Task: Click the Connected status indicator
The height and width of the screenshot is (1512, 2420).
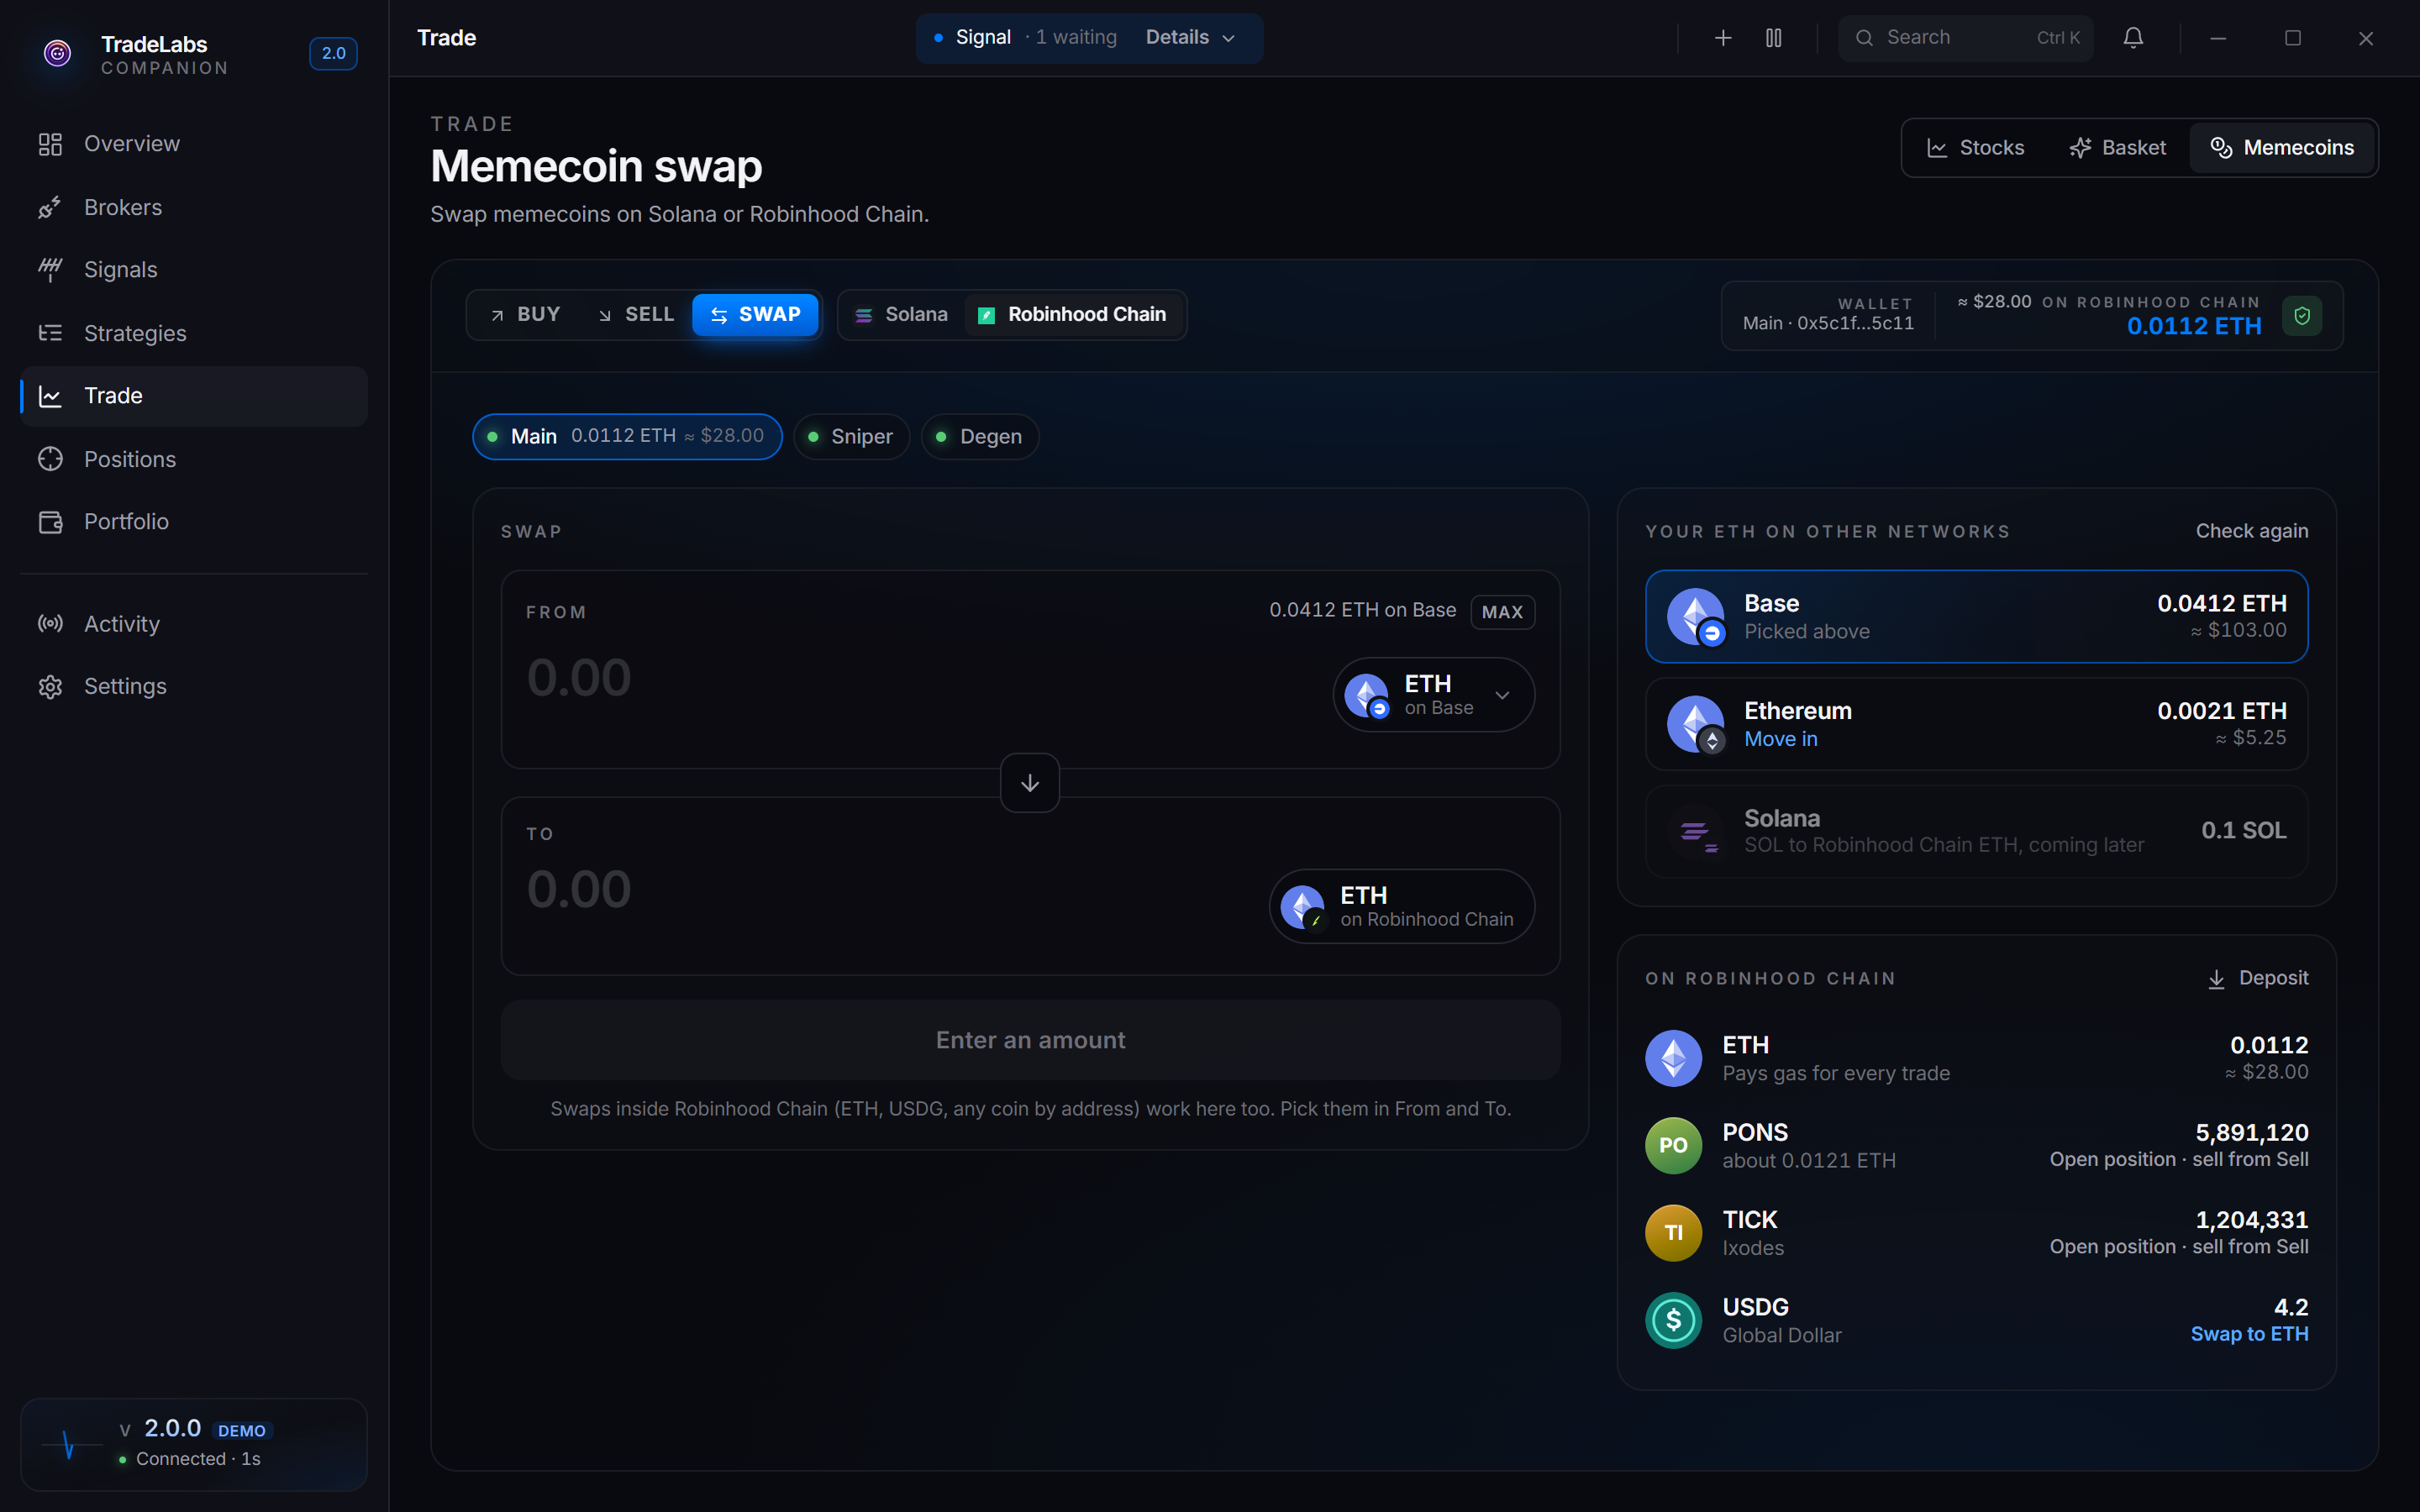Action: [x=189, y=1459]
